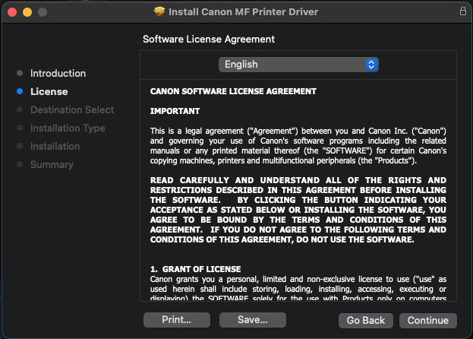Image resolution: width=473 pixels, height=339 pixels.
Task: Click the package icon in the title bar
Action: (x=159, y=11)
